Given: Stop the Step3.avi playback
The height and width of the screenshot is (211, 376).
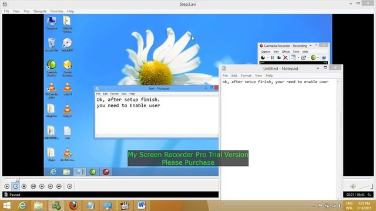Looking at the screenshot, I should tap(24, 186).
